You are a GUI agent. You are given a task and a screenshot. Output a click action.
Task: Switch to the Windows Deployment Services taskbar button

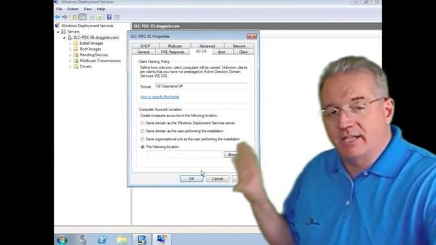coord(161,239)
